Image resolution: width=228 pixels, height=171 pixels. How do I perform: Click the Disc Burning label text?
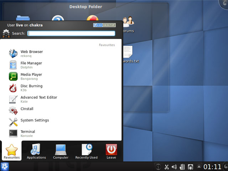tap(32, 86)
